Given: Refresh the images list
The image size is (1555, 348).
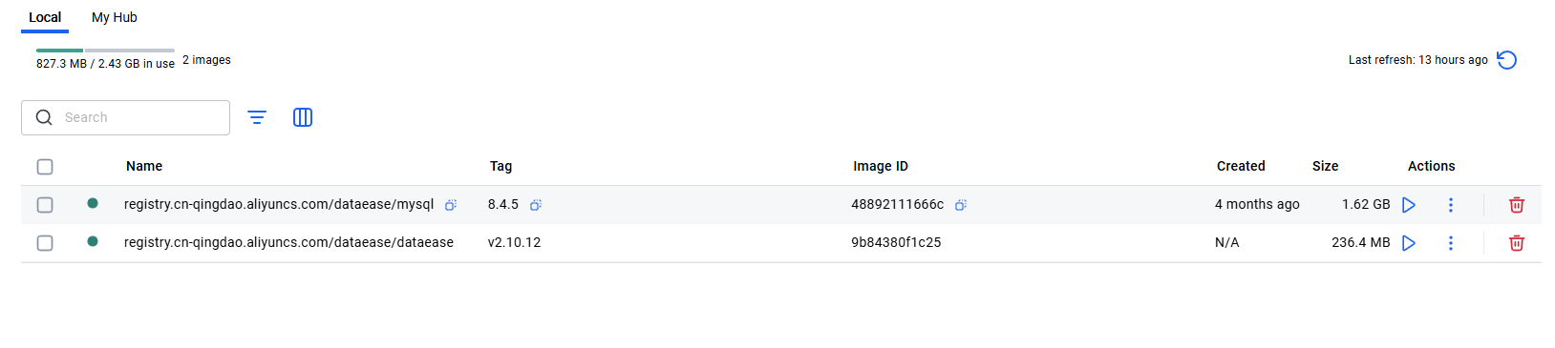Looking at the screenshot, I should [x=1507, y=60].
